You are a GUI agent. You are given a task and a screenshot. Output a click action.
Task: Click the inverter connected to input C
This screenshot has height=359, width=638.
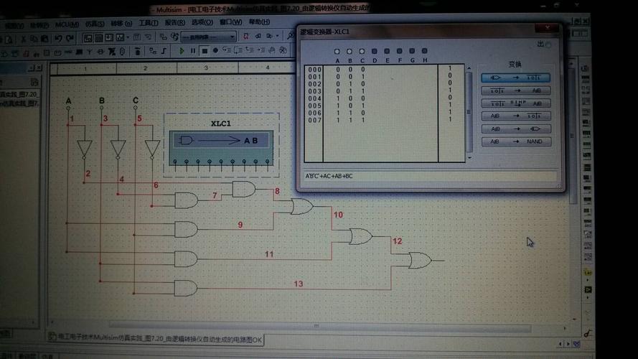click(152, 149)
